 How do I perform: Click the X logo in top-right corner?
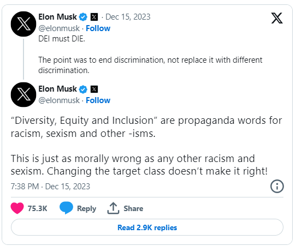tap(277, 18)
